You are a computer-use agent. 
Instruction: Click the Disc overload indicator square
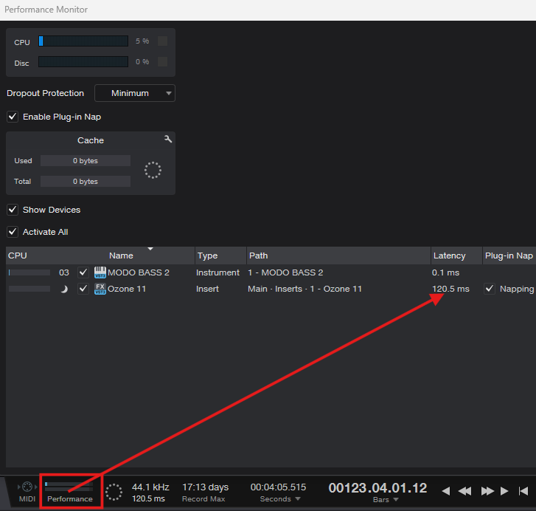point(162,61)
